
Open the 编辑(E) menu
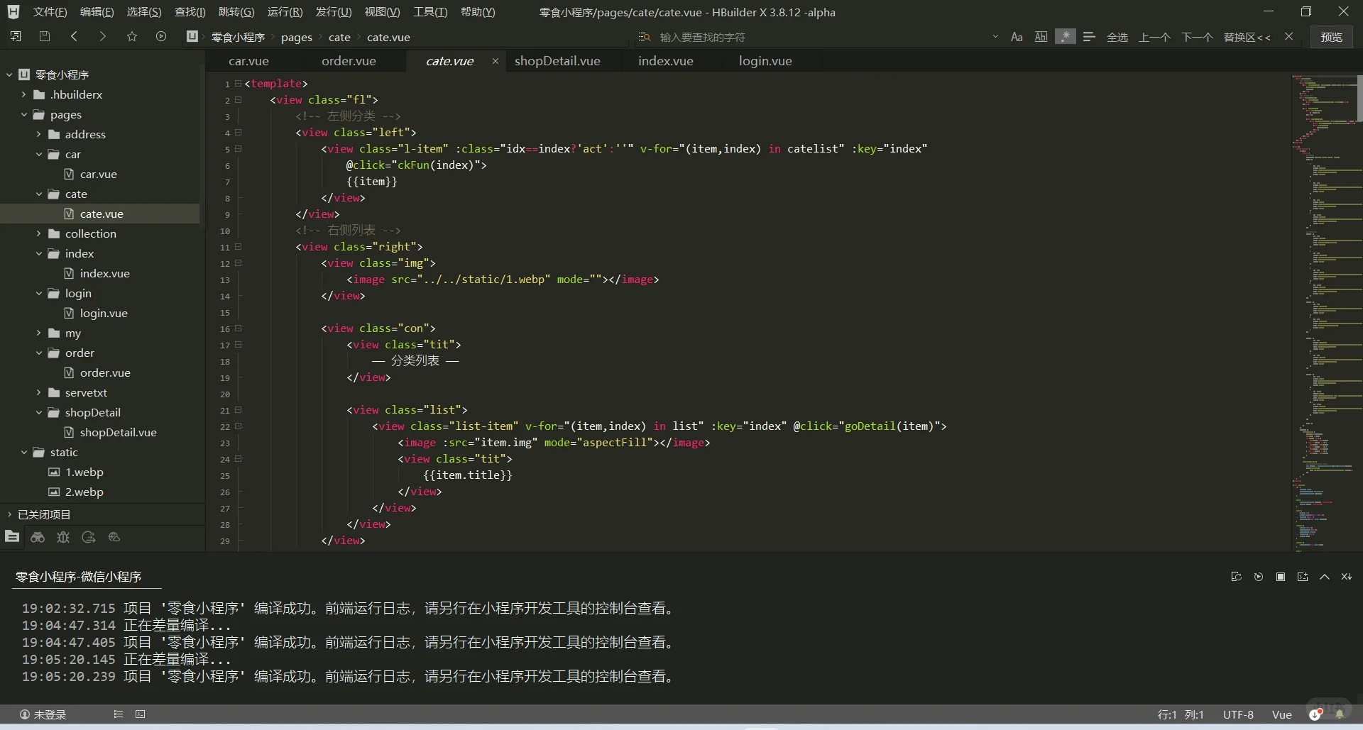click(97, 12)
